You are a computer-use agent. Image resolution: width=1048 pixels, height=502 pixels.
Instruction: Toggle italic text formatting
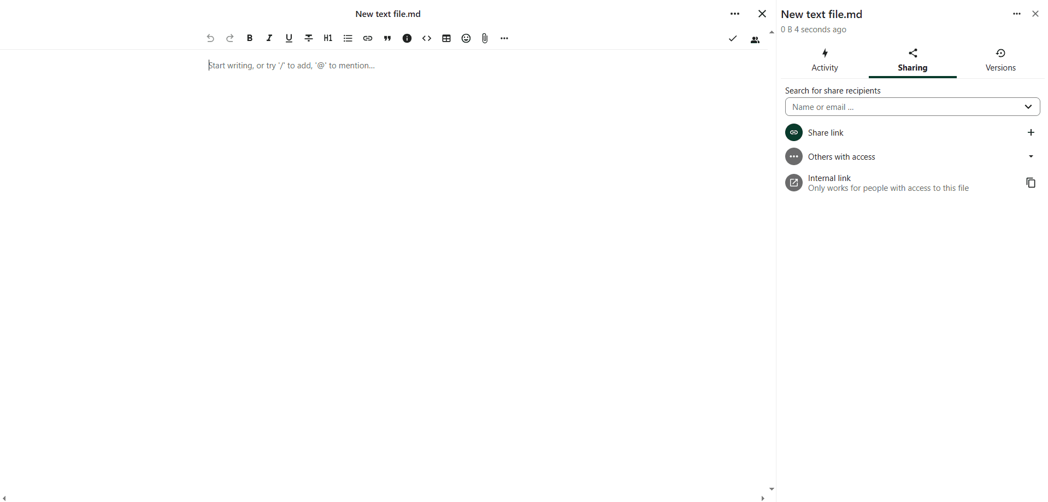pos(269,38)
